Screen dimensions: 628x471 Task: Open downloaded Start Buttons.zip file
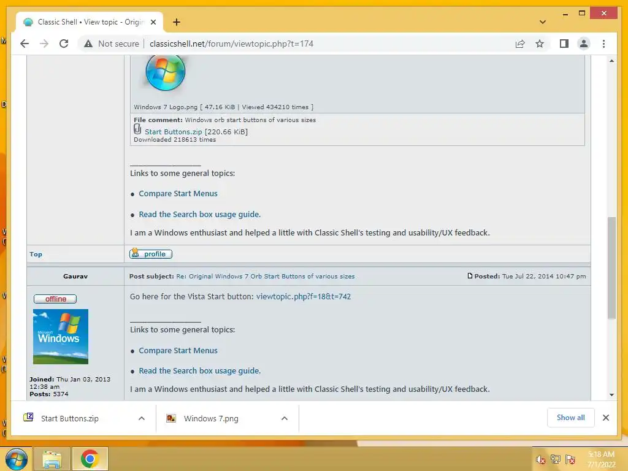(x=70, y=418)
